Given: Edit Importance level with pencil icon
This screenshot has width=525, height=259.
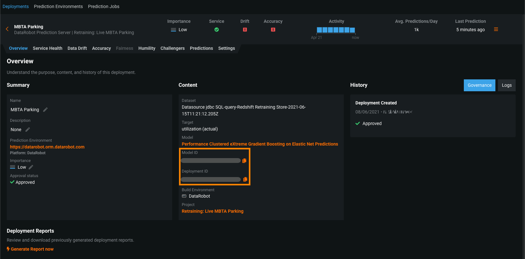Looking at the screenshot, I should (x=31, y=167).
